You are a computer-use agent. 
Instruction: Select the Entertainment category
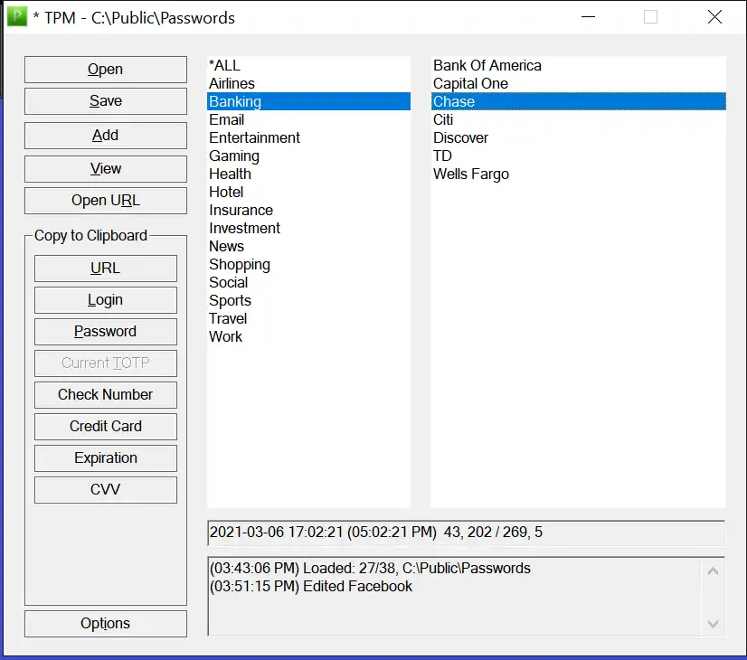[308, 137]
